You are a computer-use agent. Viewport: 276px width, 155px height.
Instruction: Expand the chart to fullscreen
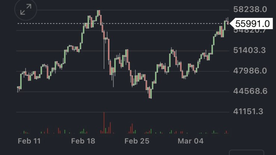(x=26, y=10)
